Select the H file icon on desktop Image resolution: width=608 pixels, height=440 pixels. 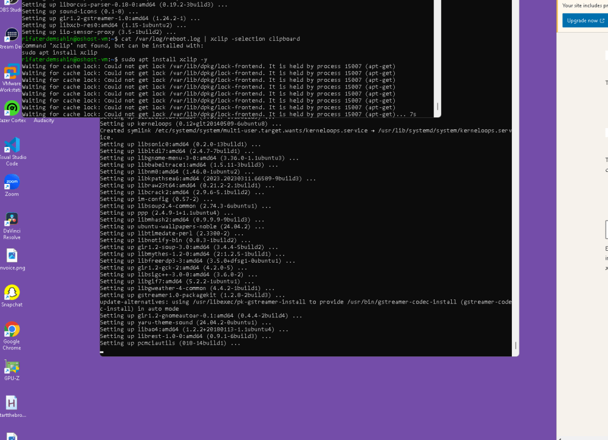point(12,407)
